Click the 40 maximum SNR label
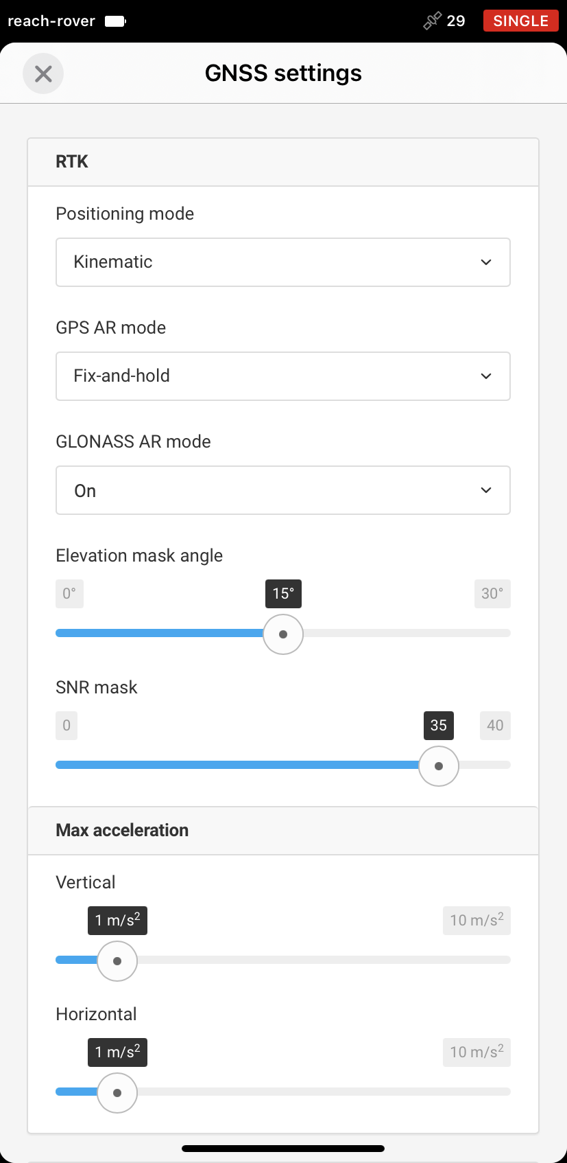This screenshot has height=1163, width=567. pos(495,726)
